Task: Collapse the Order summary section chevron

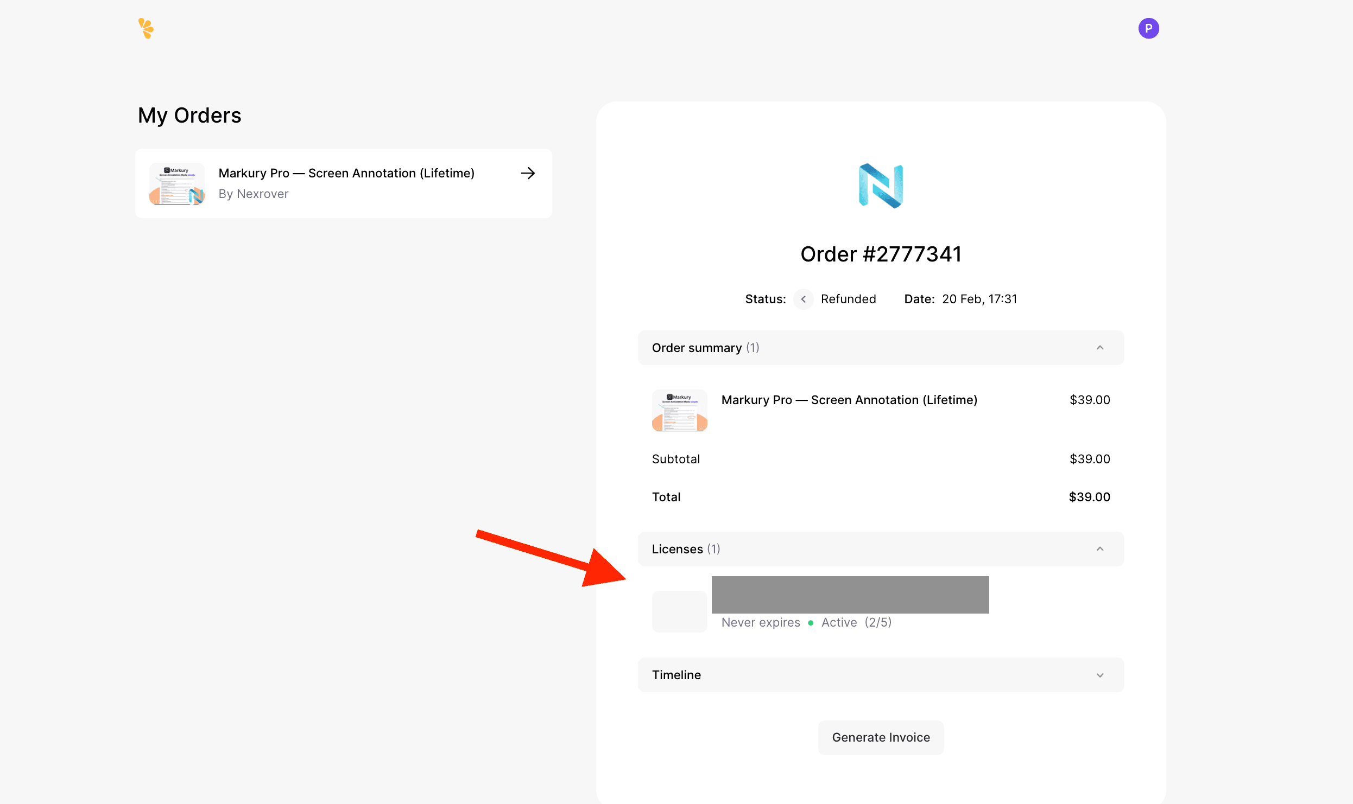Action: tap(1100, 348)
